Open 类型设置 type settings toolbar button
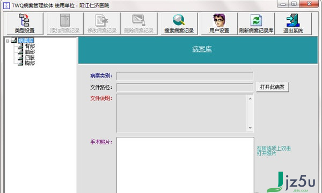The height and width of the screenshot is (193, 322). (25, 24)
